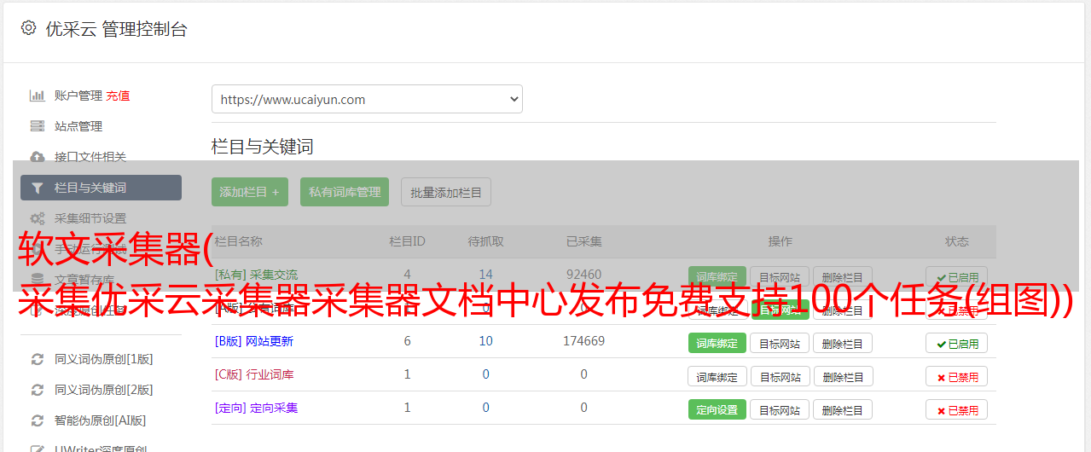Click the 添加栏目 + button
The height and width of the screenshot is (452, 1091).
tap(250, 192)
